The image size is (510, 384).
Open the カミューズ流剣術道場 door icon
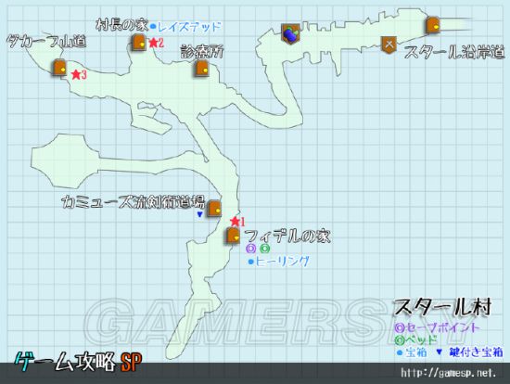(x=214, y=209)
